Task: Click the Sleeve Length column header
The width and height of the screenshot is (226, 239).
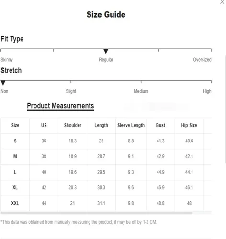Action: pyautogui.click(x=131, y=125)
